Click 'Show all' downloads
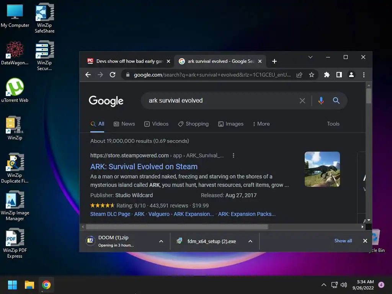 [343, 241]
